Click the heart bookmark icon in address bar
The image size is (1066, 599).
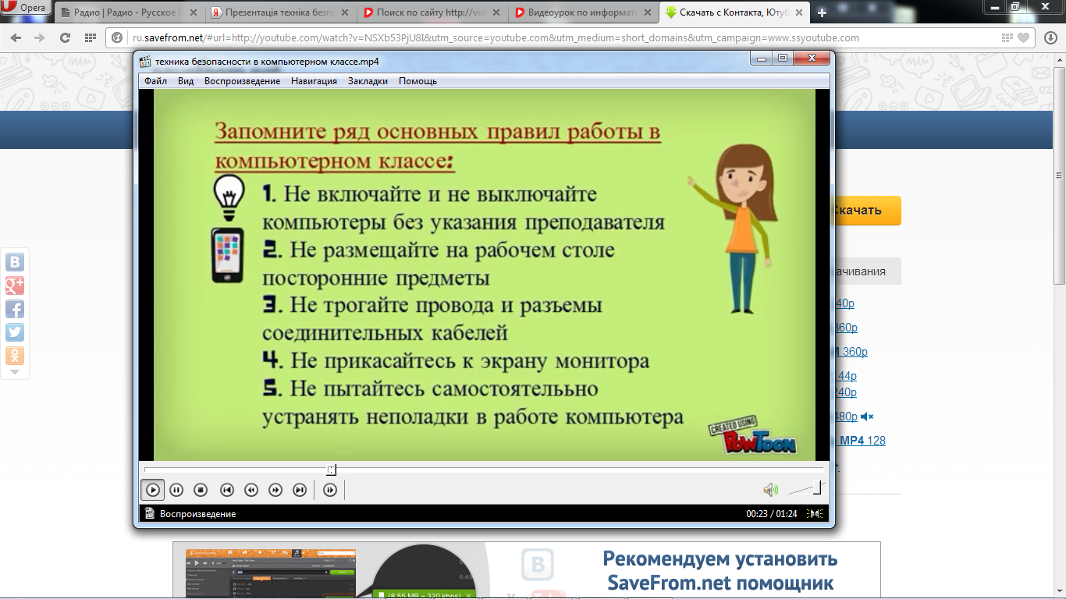(1023, 37)
